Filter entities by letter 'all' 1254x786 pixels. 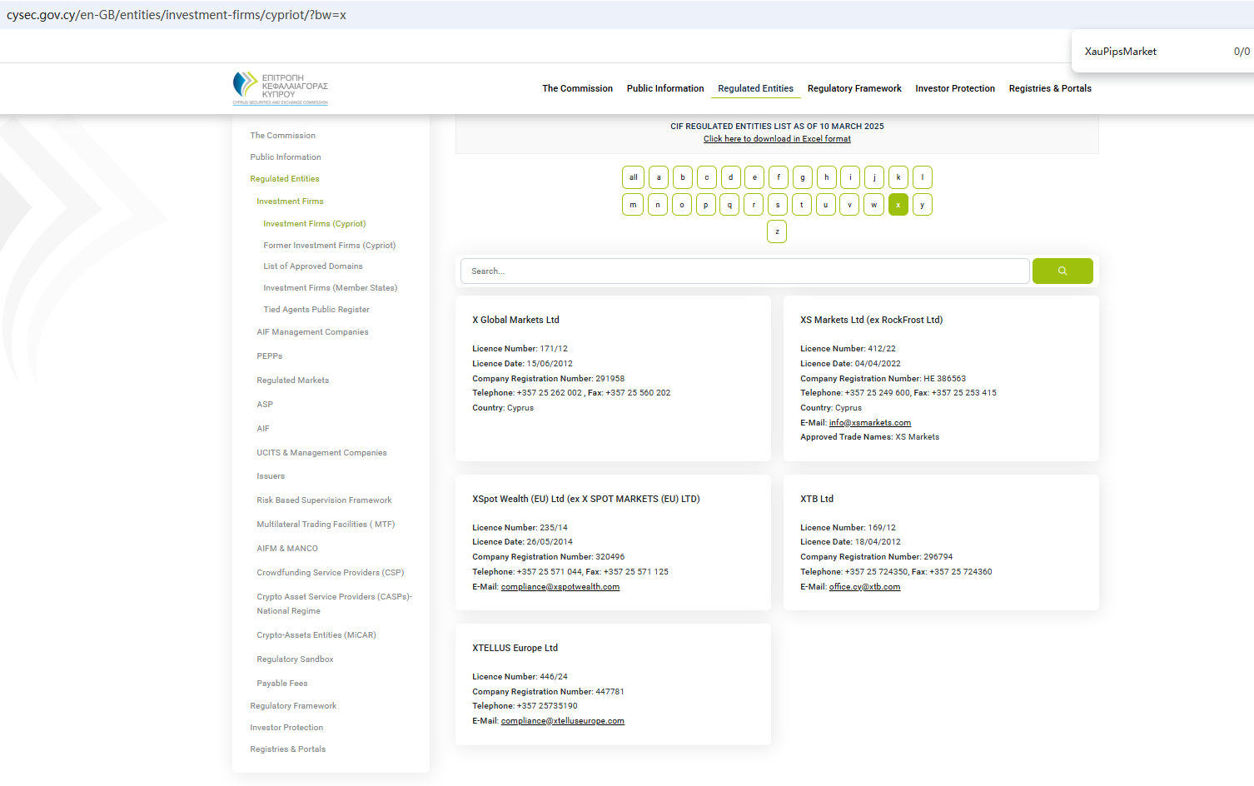tap(633, 177)
